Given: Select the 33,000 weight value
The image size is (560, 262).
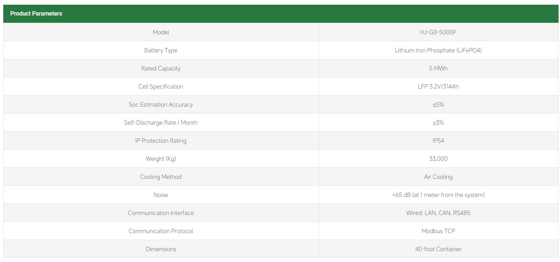Looking at the screenshot, I should (x=438, y=159).
